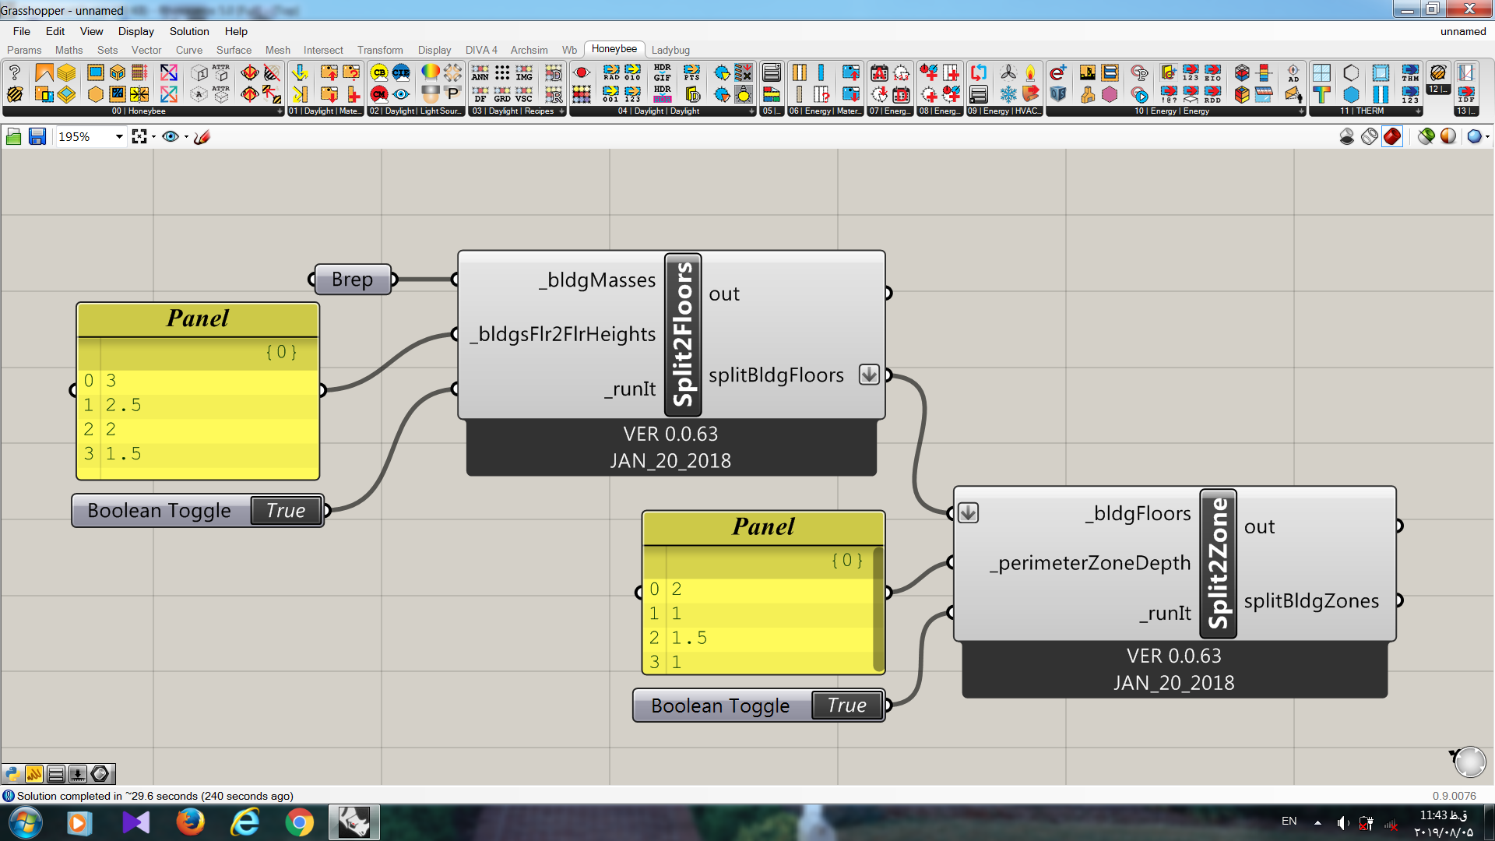1495x841 pixels.
Task: Click the IDF component icon
Action: 1466,94
